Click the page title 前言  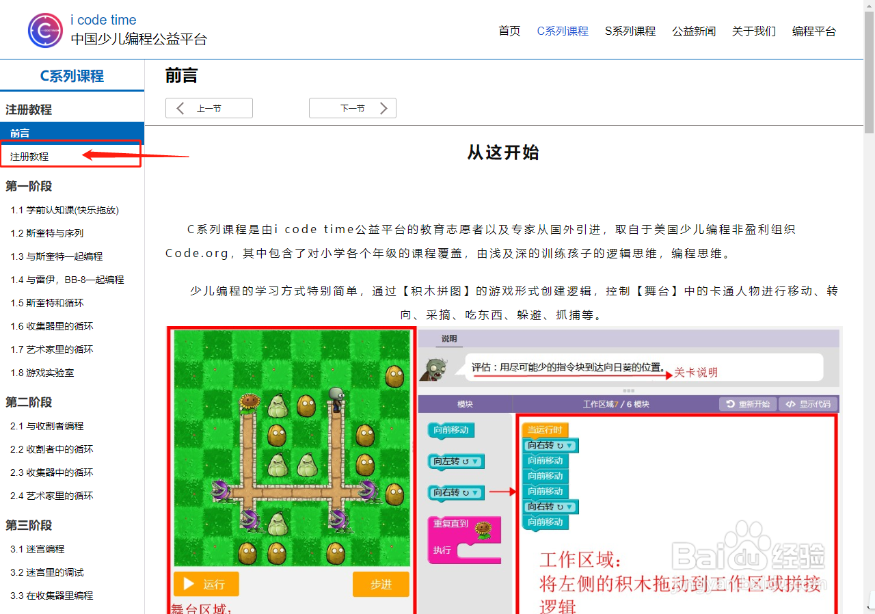pyautogui.click(x=181, y=76)
